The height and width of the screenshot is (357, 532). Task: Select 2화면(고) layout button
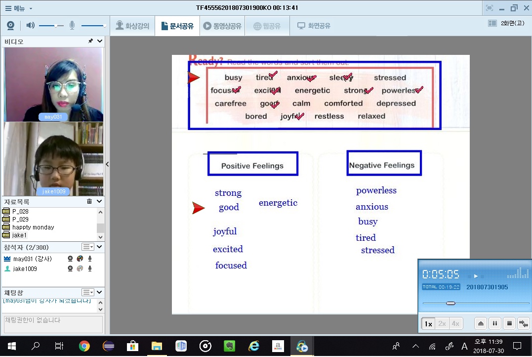click(506, 23)
